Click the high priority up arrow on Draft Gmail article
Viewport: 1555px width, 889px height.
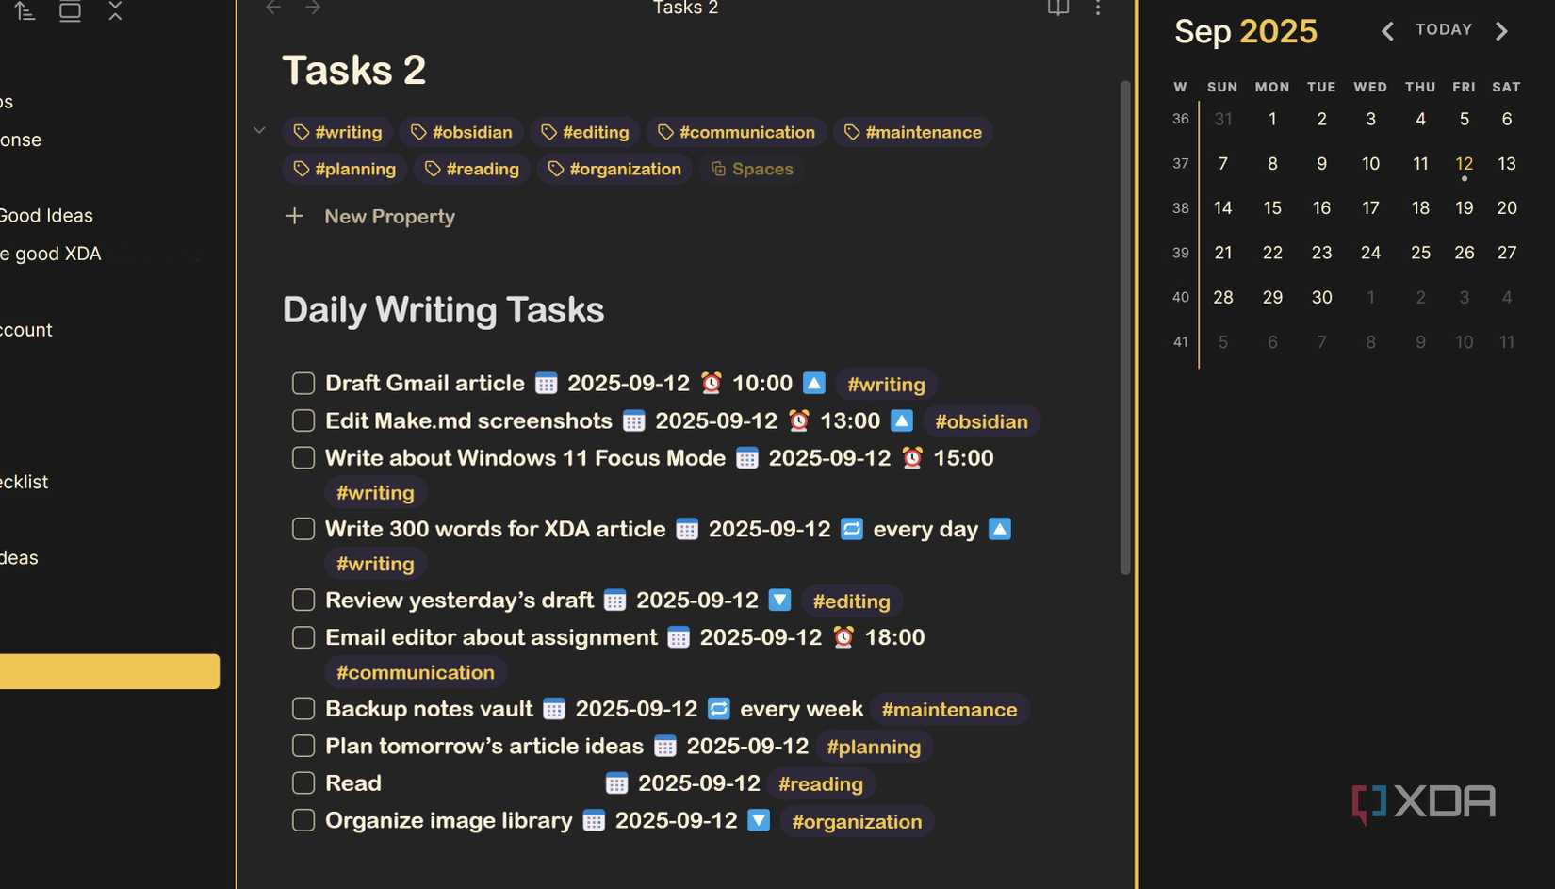tap(814, 384)
